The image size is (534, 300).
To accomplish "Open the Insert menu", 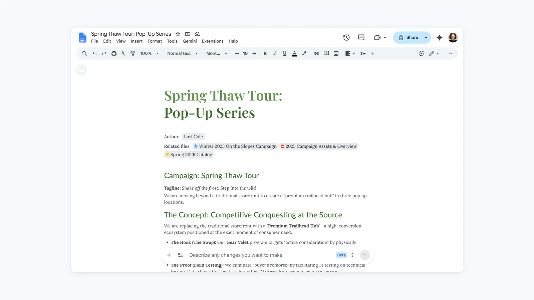I will click(x=137, y=41).
